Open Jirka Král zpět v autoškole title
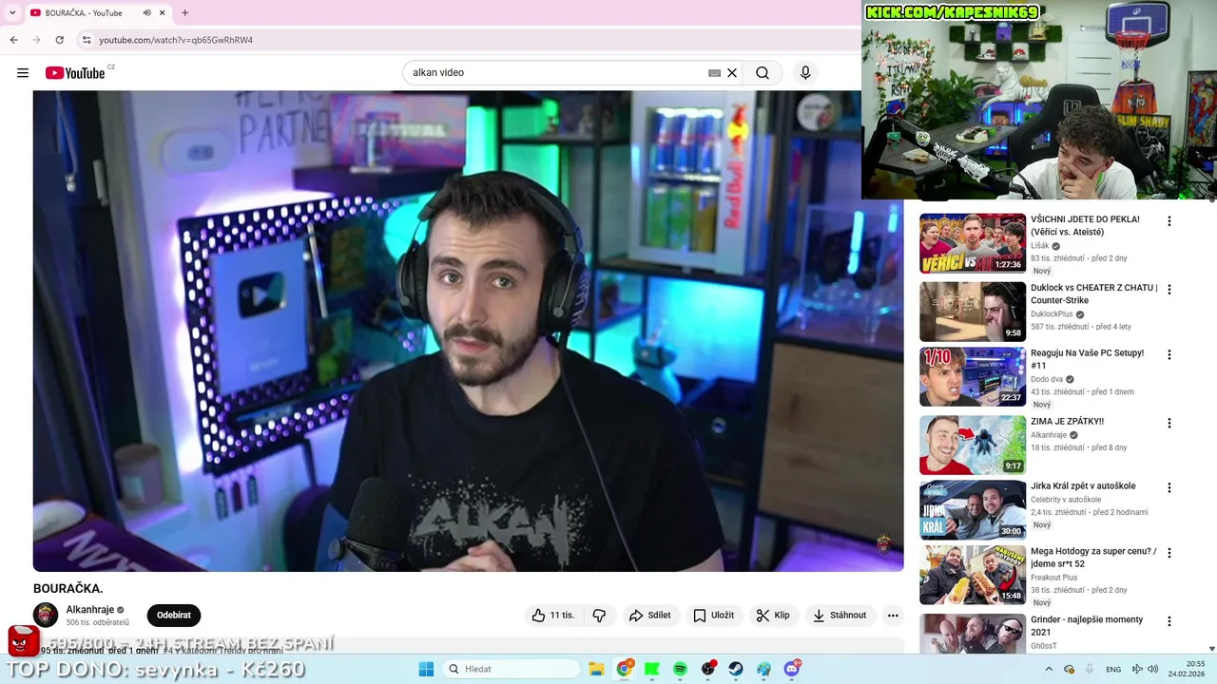Screen dimensions: 1217x684 (x=1083, y=486)
